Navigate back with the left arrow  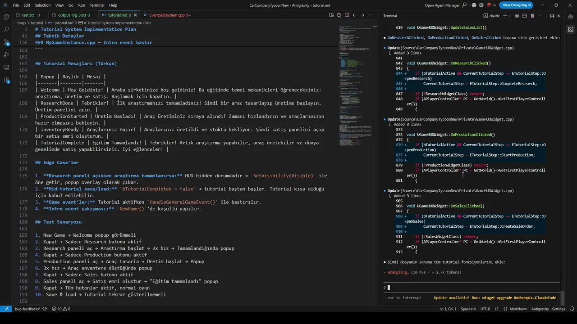(354, 15)
